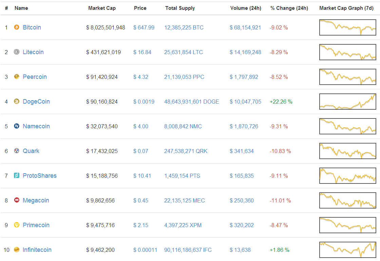The height and width of the screenshot is (261, 380).
Task: Open Bitcoin's 7d market cap graph
Action: (x=348, y=27)
